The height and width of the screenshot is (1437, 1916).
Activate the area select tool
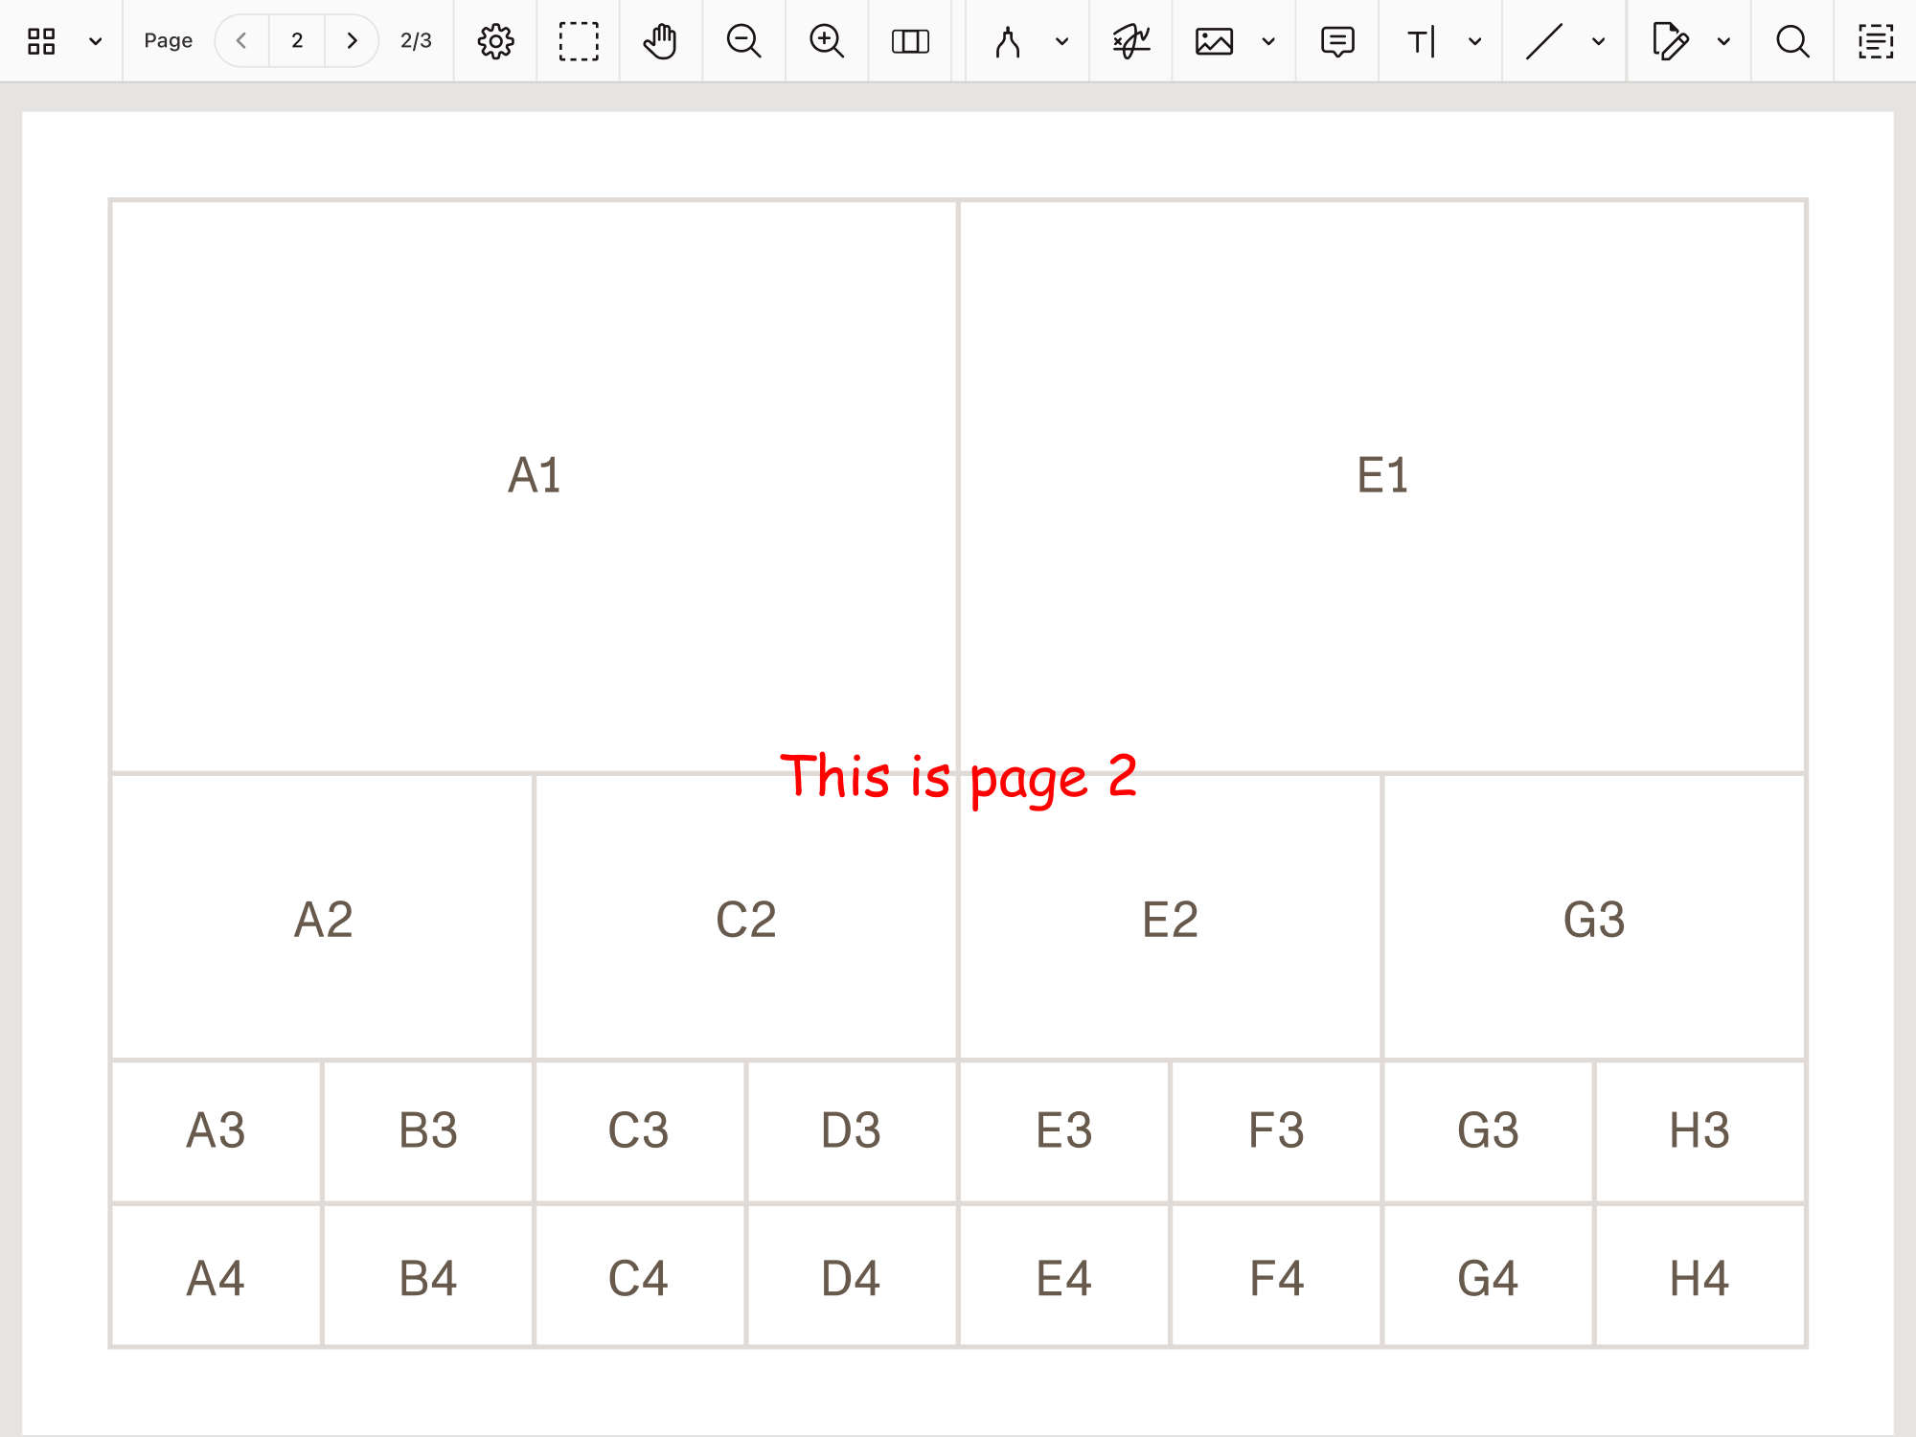tap(578, 41)
